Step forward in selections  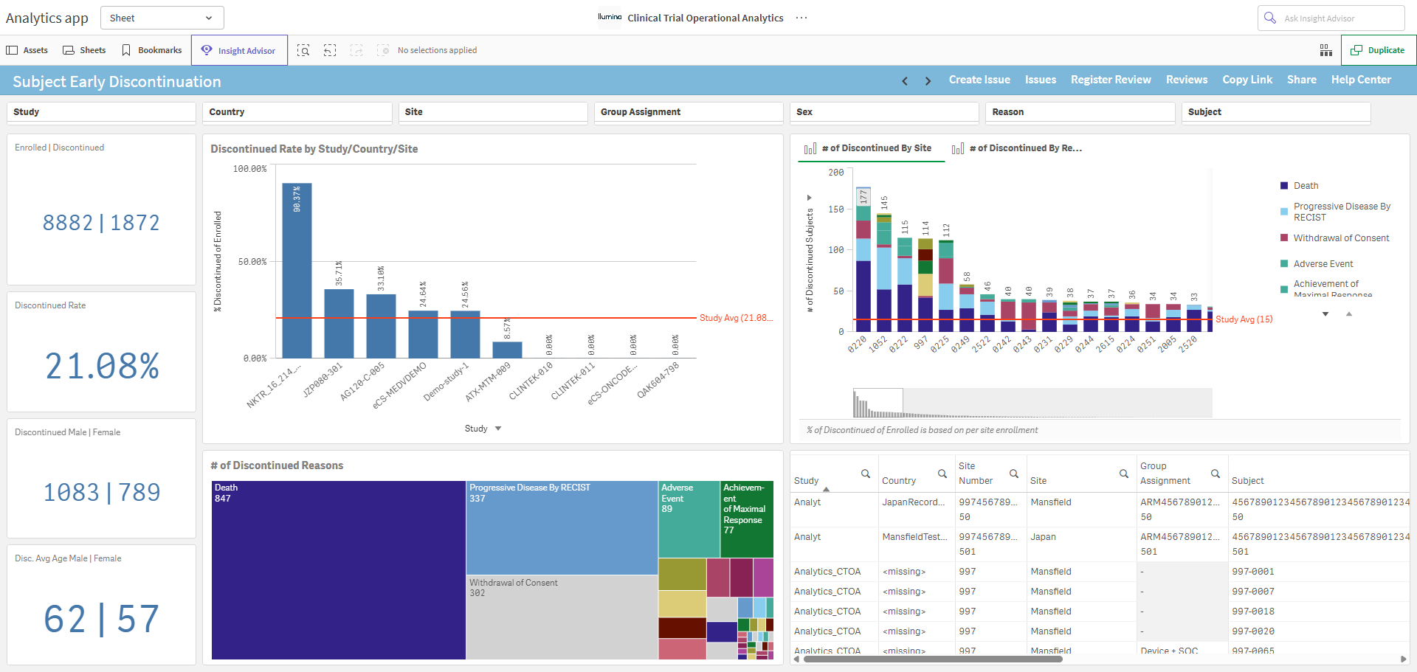coord(356,50)
